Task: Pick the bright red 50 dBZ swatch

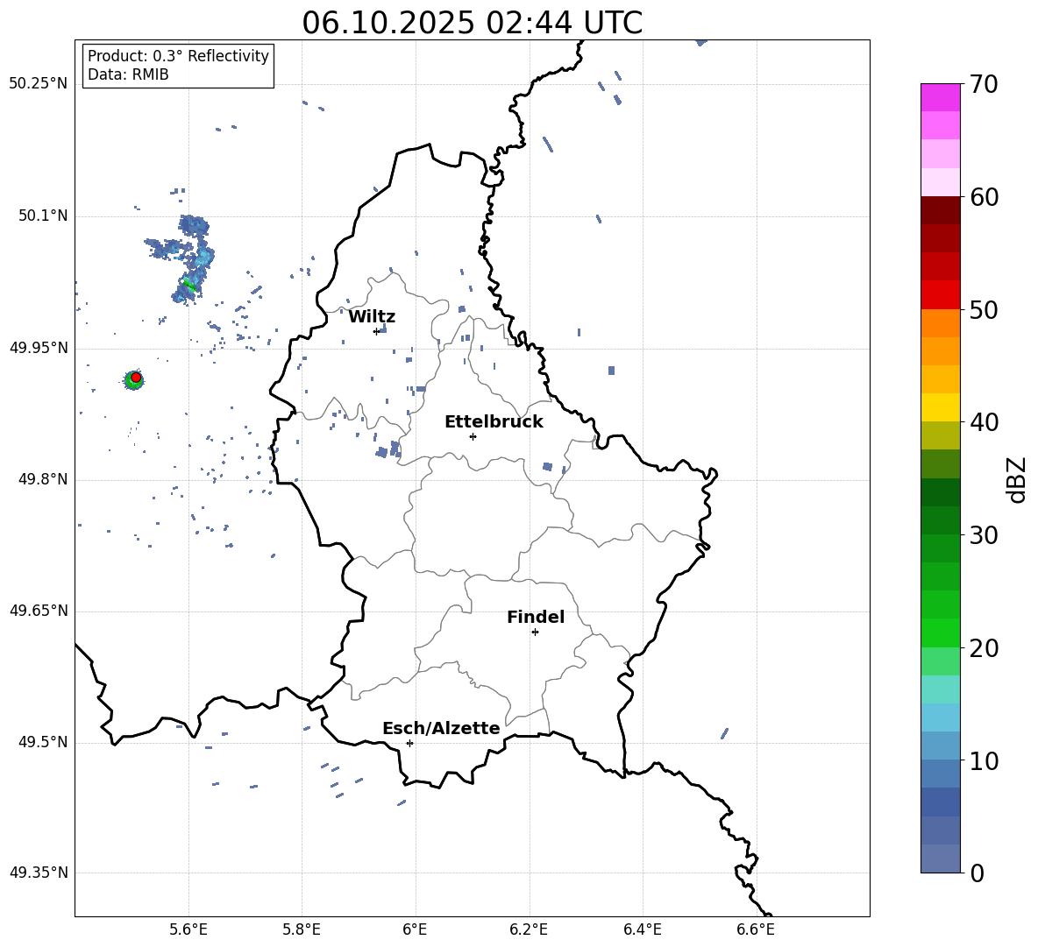Action: click(940, 295)
